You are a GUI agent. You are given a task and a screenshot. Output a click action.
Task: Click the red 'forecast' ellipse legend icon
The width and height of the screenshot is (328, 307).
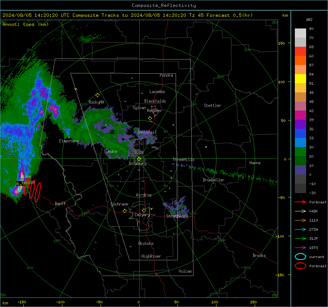[300, 266]
